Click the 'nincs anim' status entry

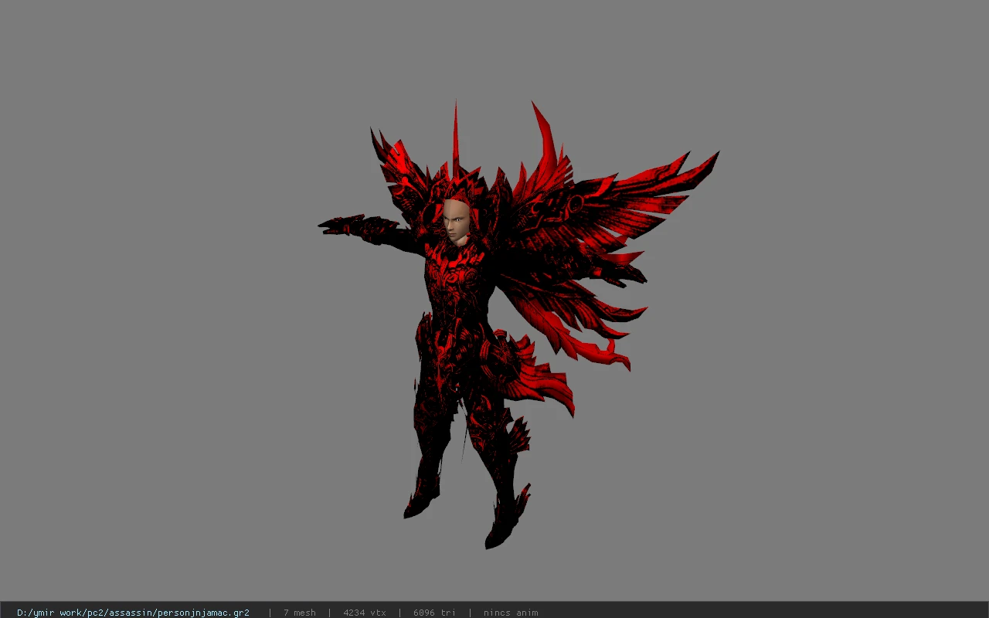click(x=511, y=613)
